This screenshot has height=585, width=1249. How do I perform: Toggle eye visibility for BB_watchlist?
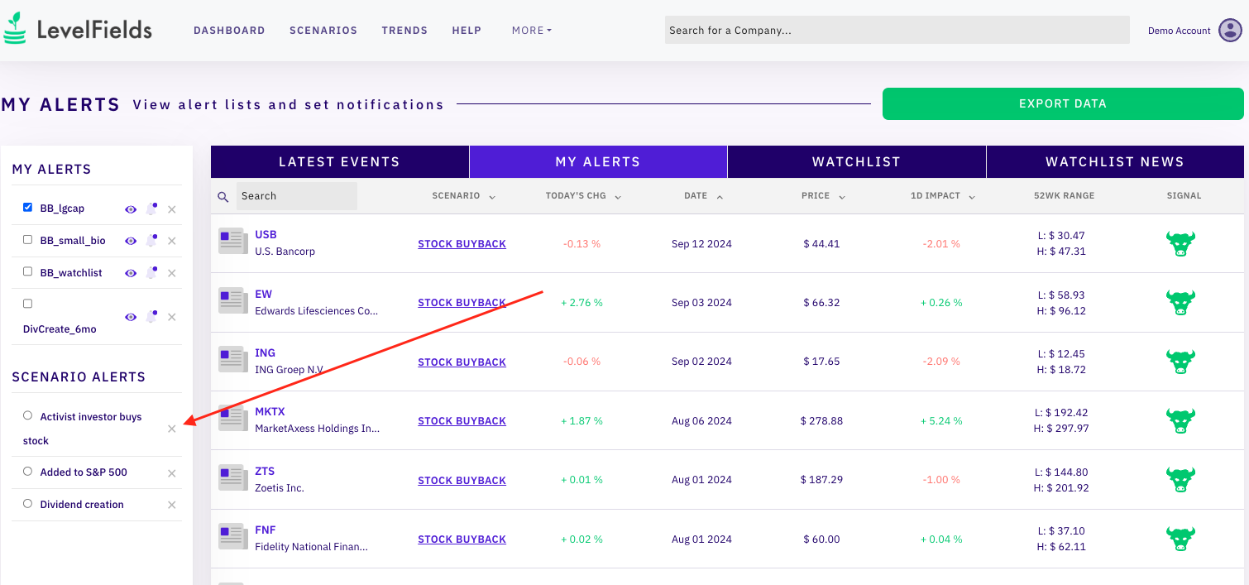pyautogui.click(x=131, y=273)
